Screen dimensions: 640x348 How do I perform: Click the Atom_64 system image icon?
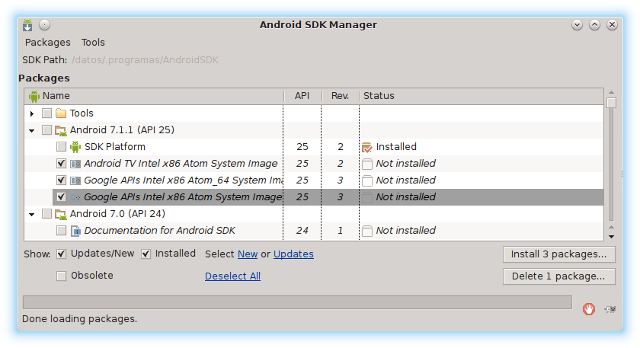[75, 180]
